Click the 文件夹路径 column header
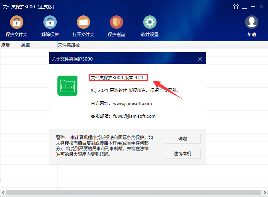Viewport: 268px width, 197px height. point(163,45)
